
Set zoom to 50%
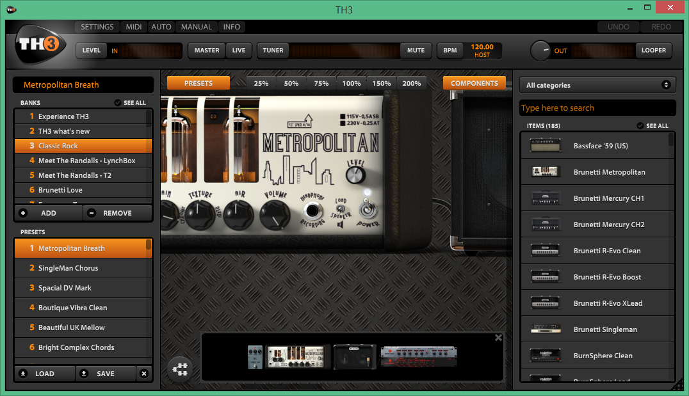pos(291,83)
